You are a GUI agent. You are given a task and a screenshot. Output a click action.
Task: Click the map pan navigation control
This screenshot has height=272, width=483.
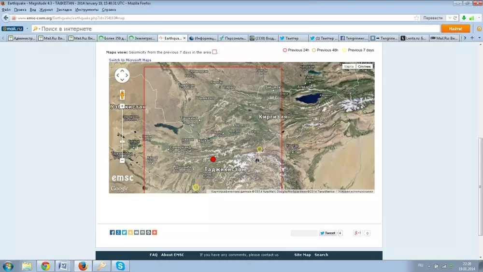(122, 75)
